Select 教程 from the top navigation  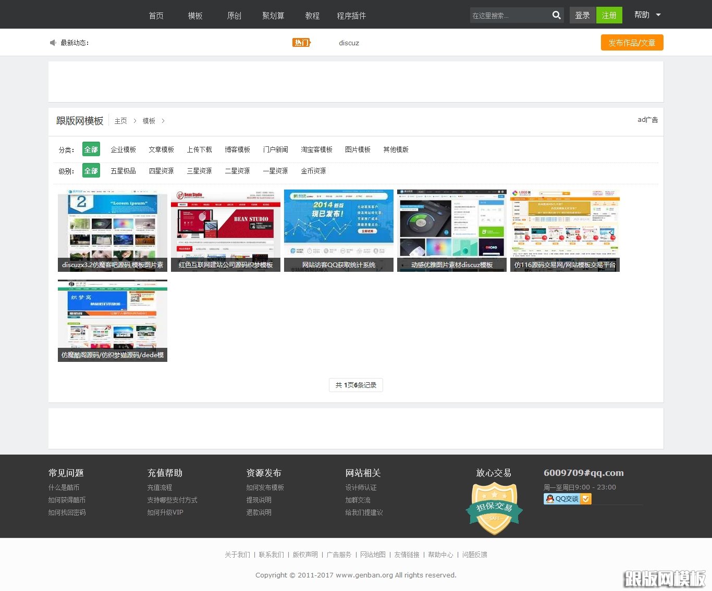(x=312, y=16)
